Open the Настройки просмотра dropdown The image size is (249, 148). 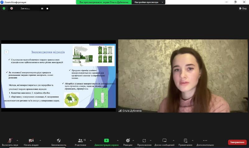(148, 2)
